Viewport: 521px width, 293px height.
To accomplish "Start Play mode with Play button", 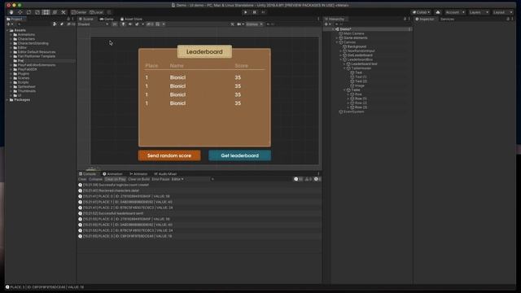I will (x=246, y=12).
